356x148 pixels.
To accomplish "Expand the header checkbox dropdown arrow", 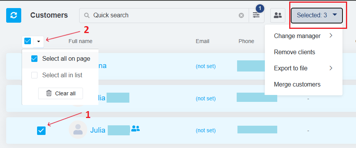I will pos(39,42).
